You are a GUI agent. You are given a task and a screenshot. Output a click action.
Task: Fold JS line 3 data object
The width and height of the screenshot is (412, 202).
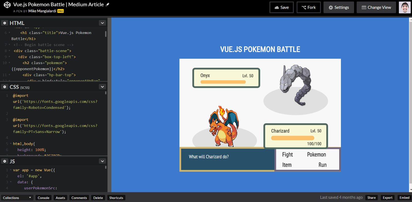[x=11, y=182]
